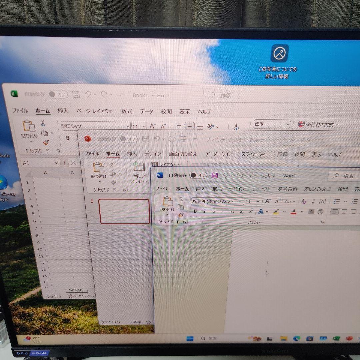Open the red font color swatch in Word
The height and width of the screenshot is (360, 360).
coord(293,211)
